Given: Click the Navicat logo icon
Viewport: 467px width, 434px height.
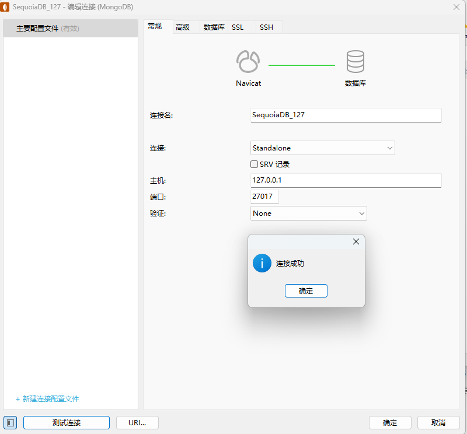Looking at the screenshot, I should pos(248,61).
